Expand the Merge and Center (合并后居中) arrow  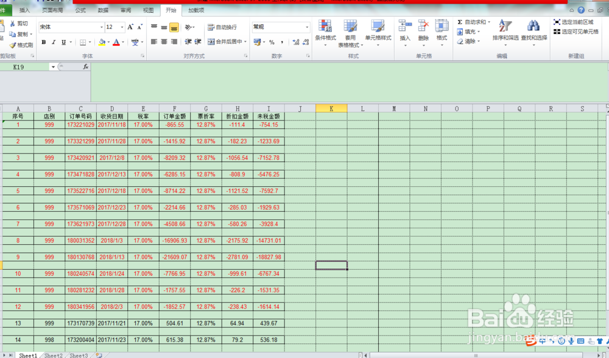(x=245, y=41)
